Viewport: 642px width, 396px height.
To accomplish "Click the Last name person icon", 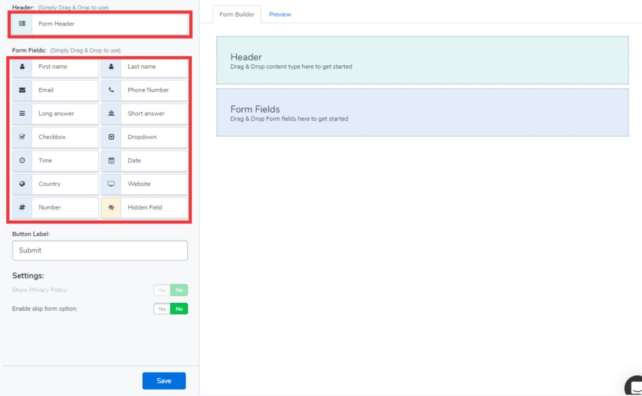I will coord(111,67).
